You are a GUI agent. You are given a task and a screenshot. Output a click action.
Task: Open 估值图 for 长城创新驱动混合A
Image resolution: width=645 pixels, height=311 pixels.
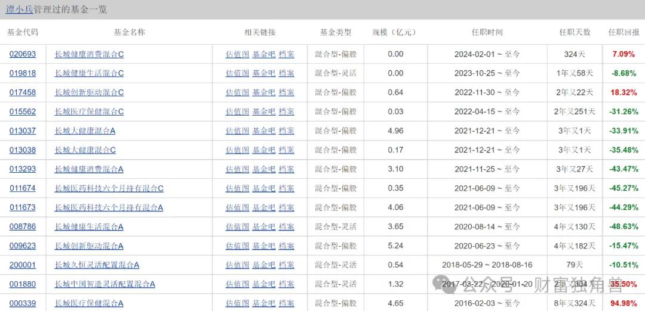pyautogui.click(x=237, y=246)
